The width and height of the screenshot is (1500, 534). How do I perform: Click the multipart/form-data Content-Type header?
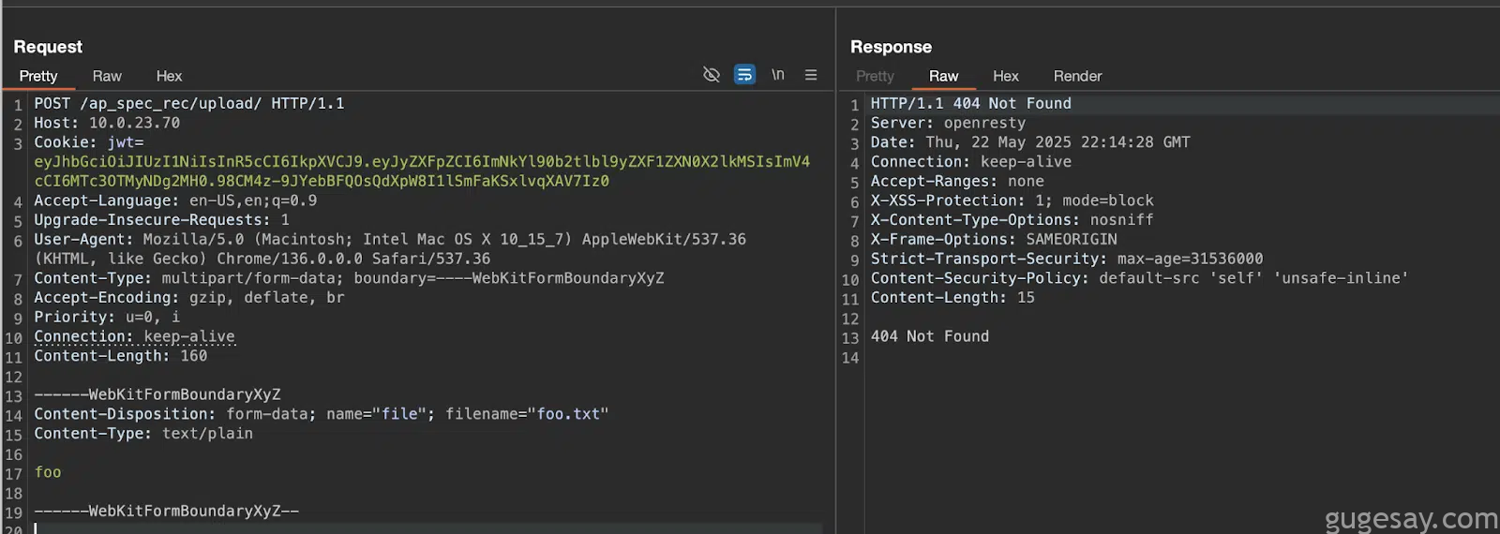pos(349,278)
